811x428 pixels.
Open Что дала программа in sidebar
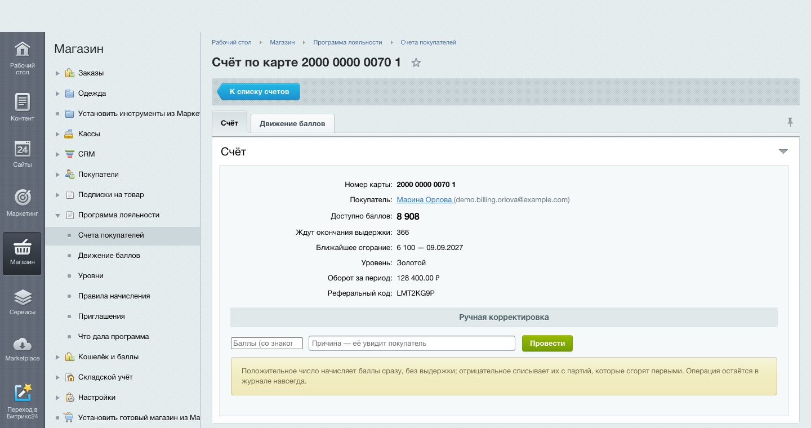(113, 337)
